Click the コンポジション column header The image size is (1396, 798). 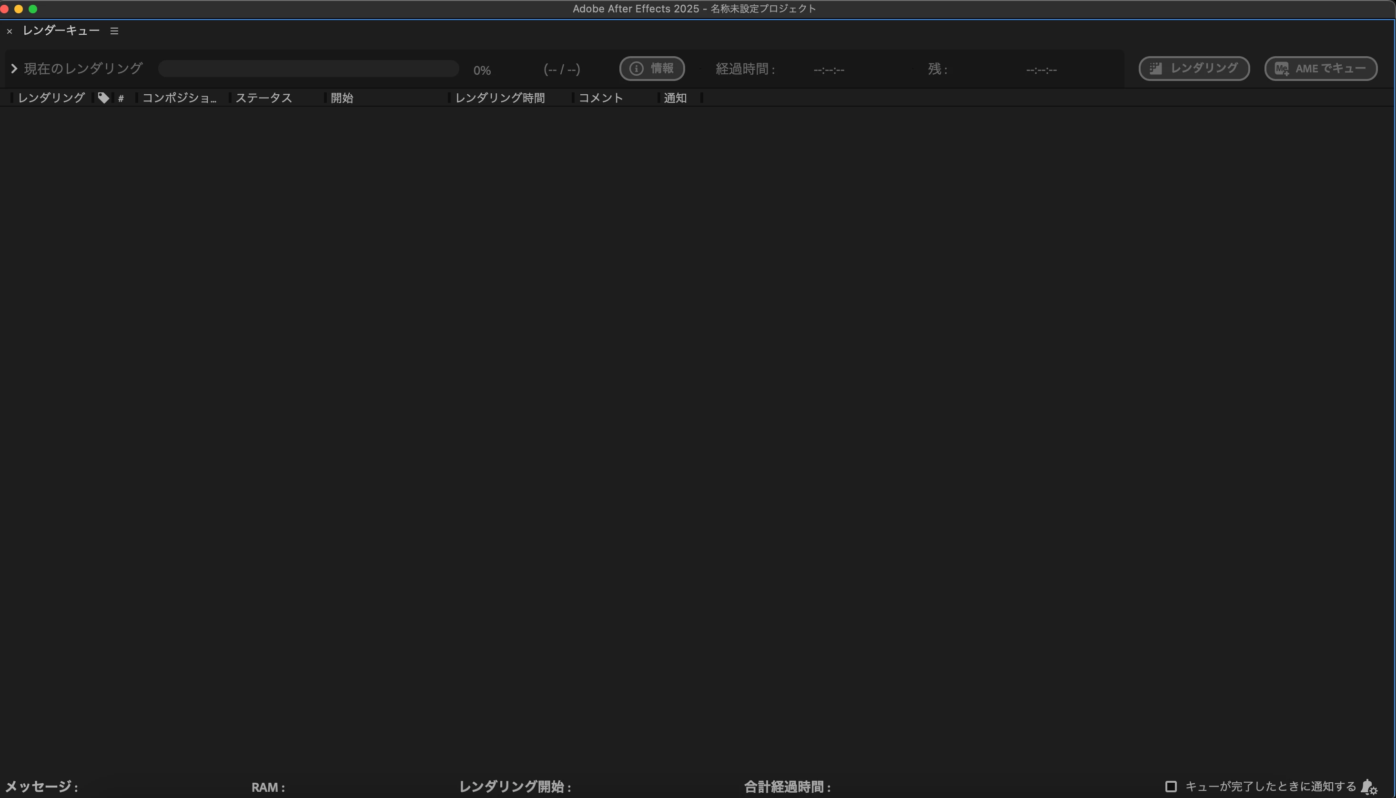tap(179, 98)
